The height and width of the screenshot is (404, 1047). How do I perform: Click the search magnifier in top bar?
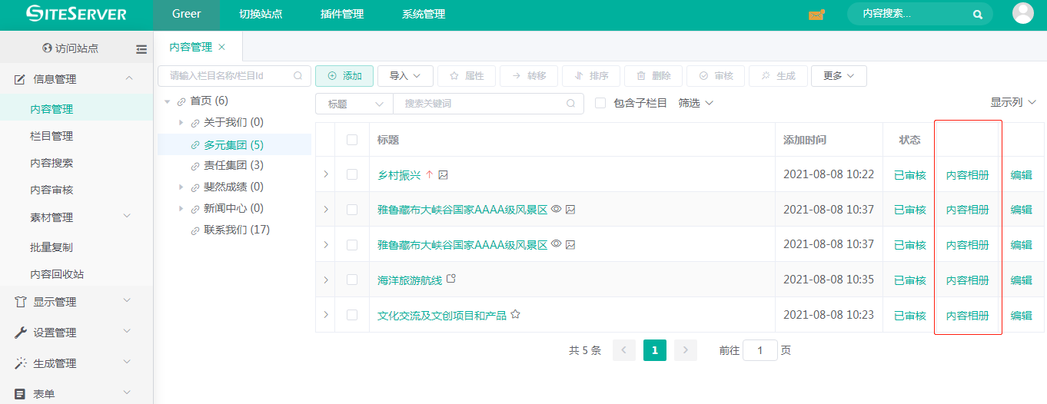pos(978,15)
